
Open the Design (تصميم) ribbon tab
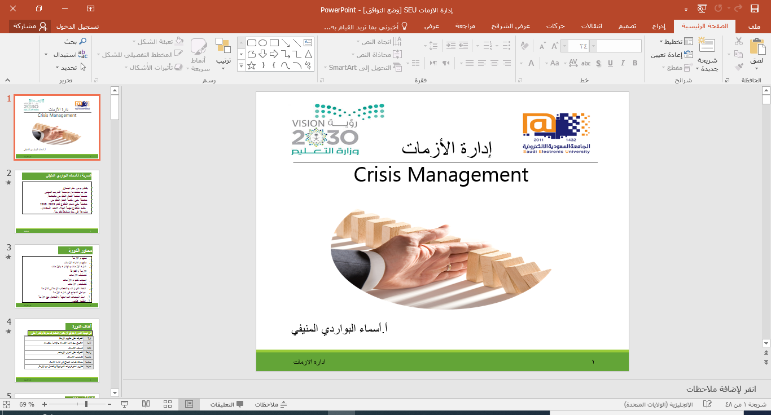point(628,27)
